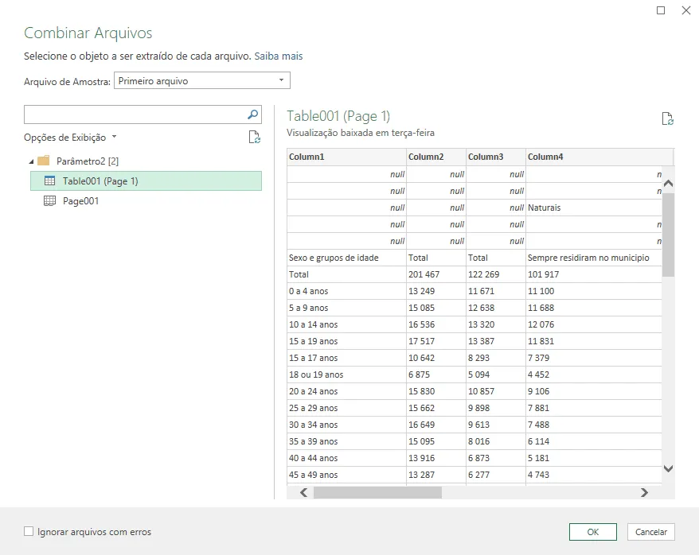
Task: Click the vertical scrollbar up arrow
Action: click(x=668, y=183)
